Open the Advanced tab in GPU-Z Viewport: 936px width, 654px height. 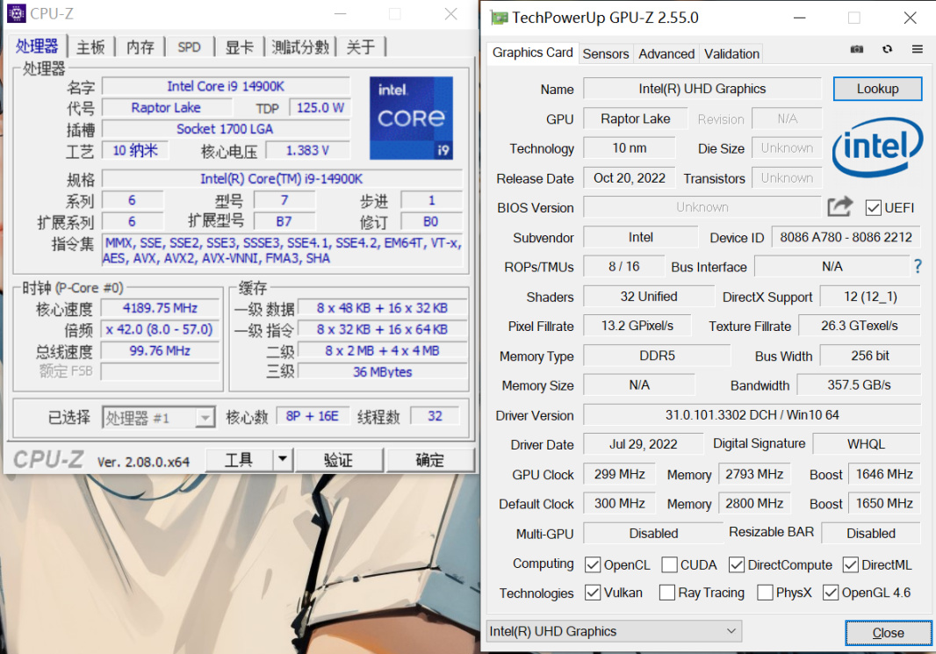coord(666,54)
